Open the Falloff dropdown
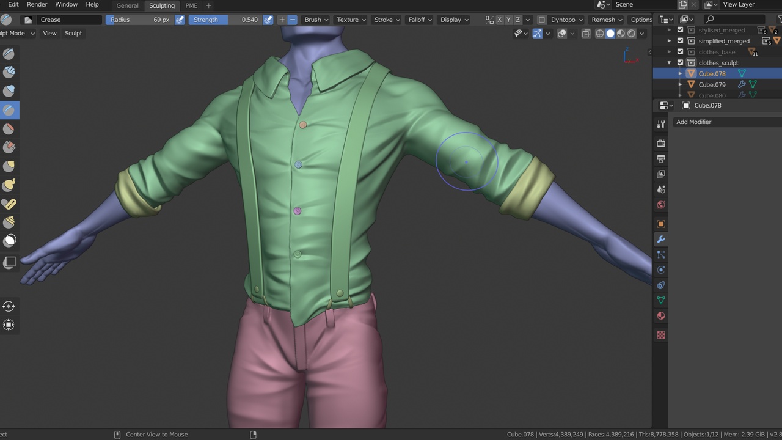Image resolution: width=782 pixels, height=440 pixels. pyautogui.click(x=420, y=20)
